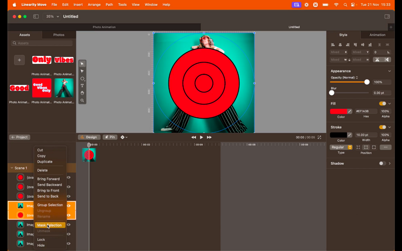402x251 pixels.
Task: Open the Regular stroke type dropdown
Action: tap(341, 147)
